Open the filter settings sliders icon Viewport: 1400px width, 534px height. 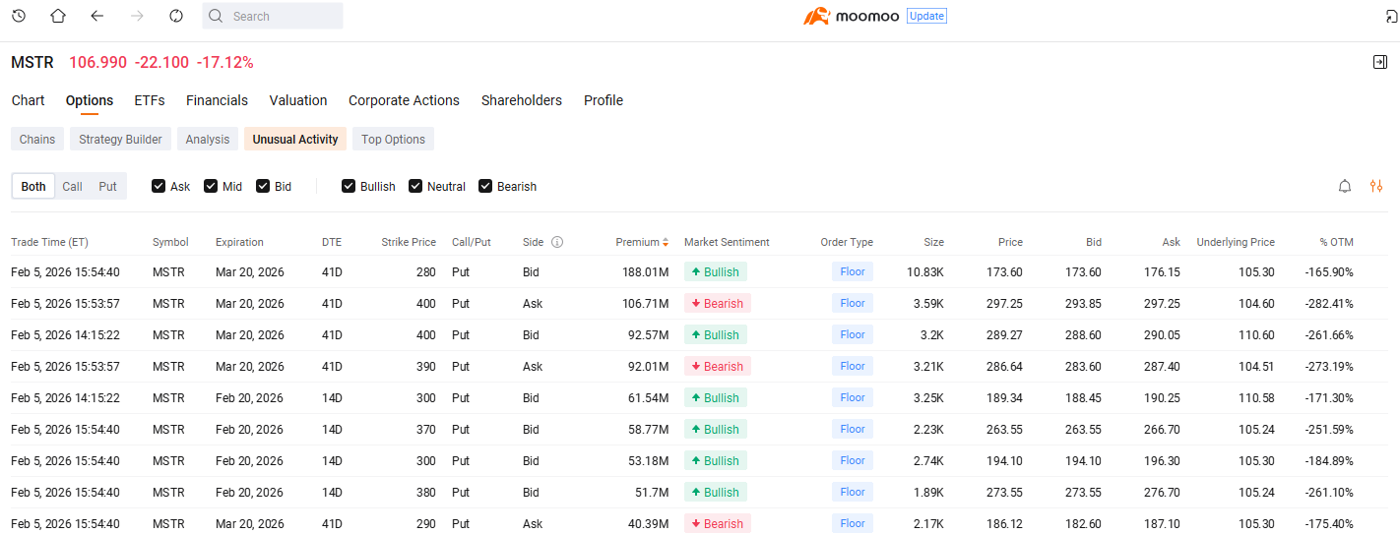click(1376, 186)
